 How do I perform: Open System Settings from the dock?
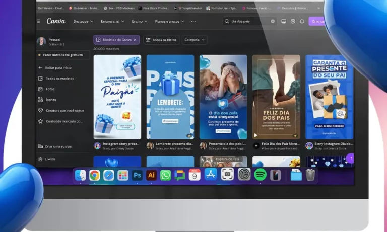(x=244, y=174)
